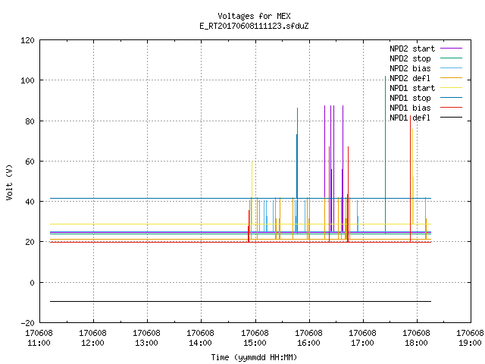Click the x-axis tick label 15:00
The image size is (485, 364).
255,343
